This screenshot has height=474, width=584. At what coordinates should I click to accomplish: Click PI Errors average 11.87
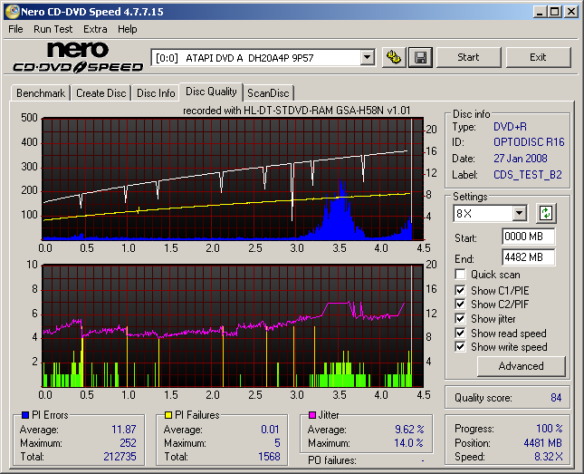(124, 430)
